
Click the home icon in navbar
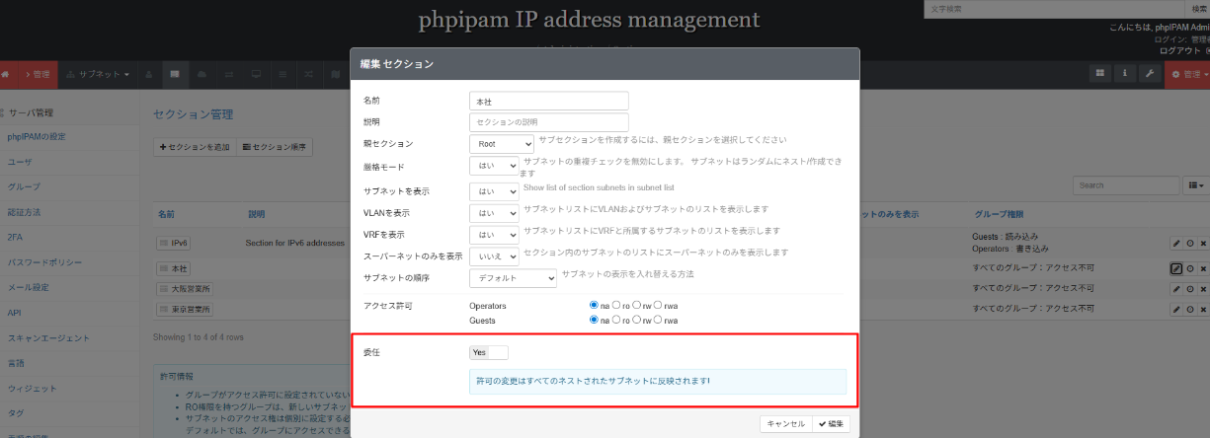(x=5, y=74)
